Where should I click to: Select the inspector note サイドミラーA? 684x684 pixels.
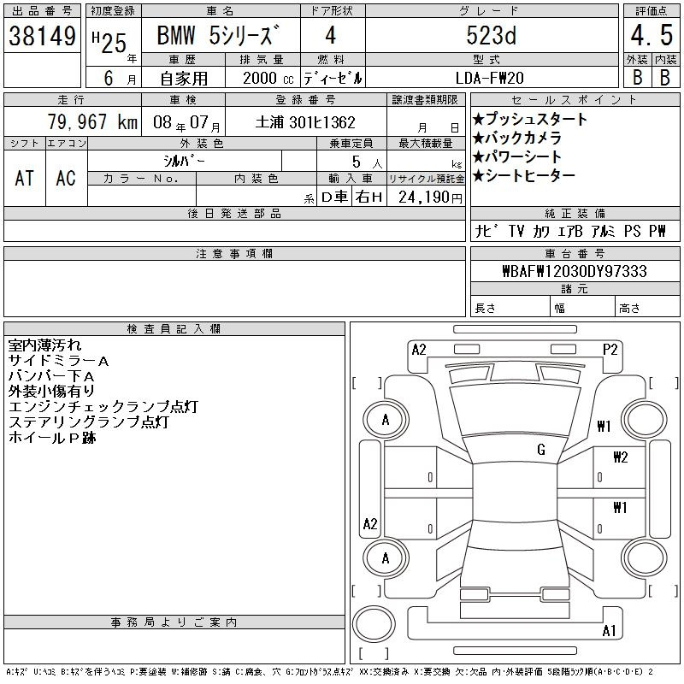click(58, 361)
